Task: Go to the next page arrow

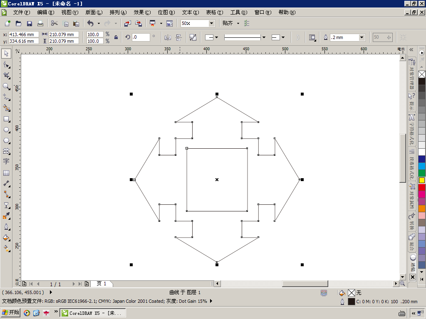Action: click(74, 284)
